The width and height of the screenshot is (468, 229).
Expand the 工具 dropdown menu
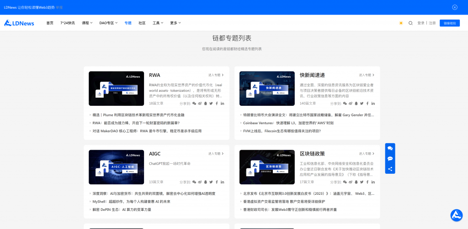tap(158, 23)
